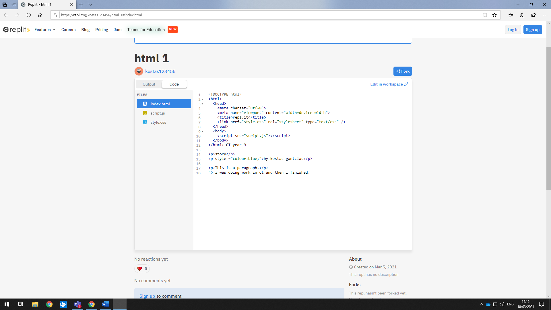Click the Log in button
The width and height of the screenshot is (551, 310).
tap(513, 30)
